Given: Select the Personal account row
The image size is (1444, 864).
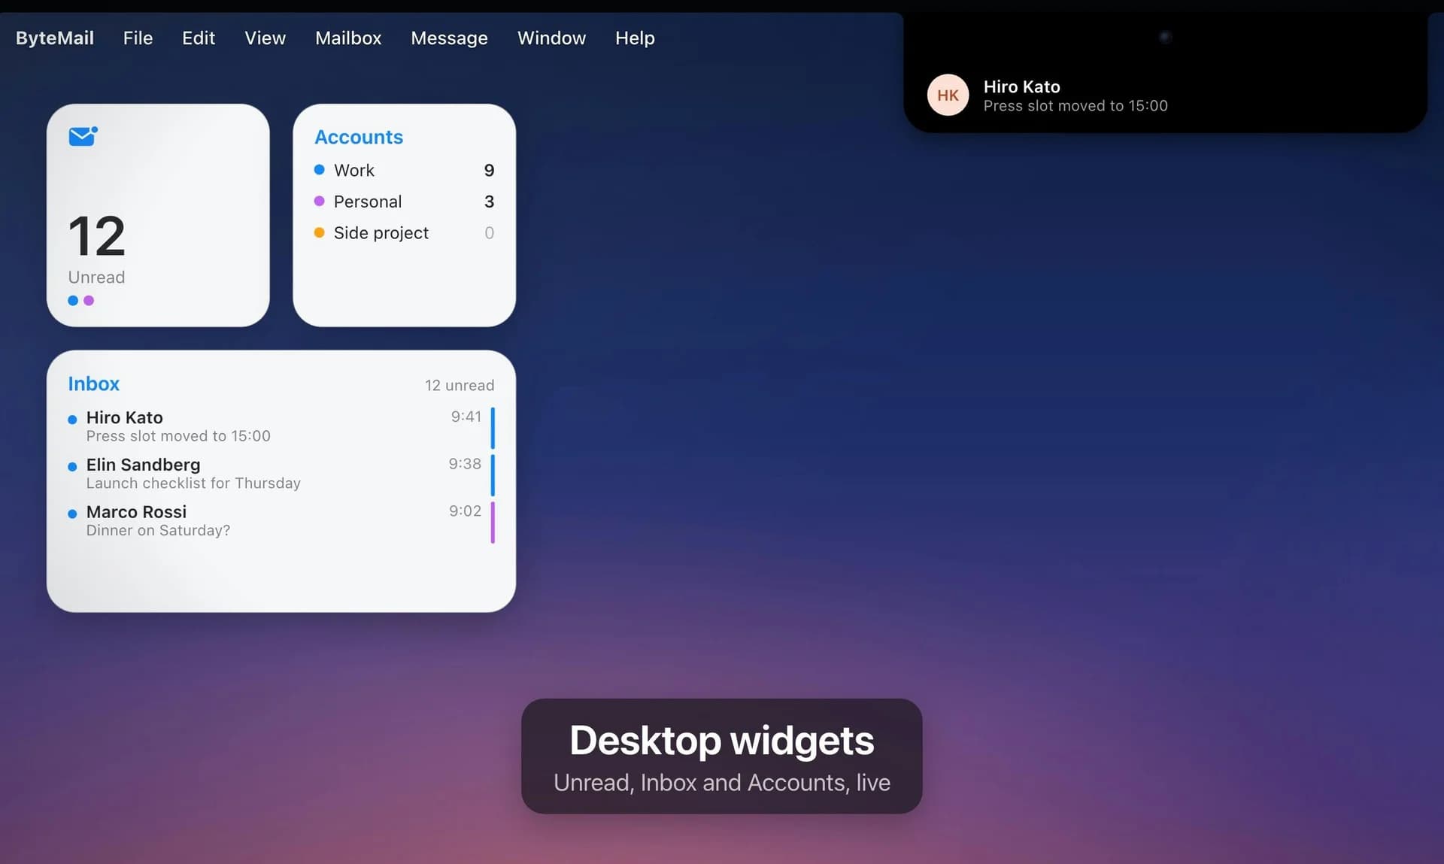Looking at the screenshot, I should pyautogui.click(x=404, y=202).
